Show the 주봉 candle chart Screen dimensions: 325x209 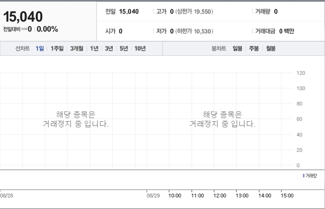click(x=254, y=48)
